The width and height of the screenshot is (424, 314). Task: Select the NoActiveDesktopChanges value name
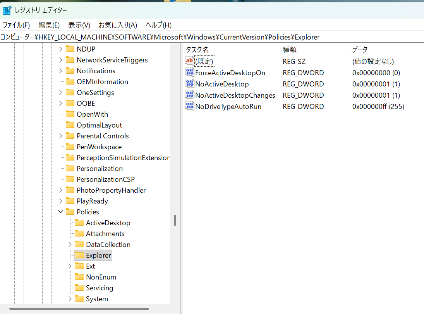click(235, 95)
